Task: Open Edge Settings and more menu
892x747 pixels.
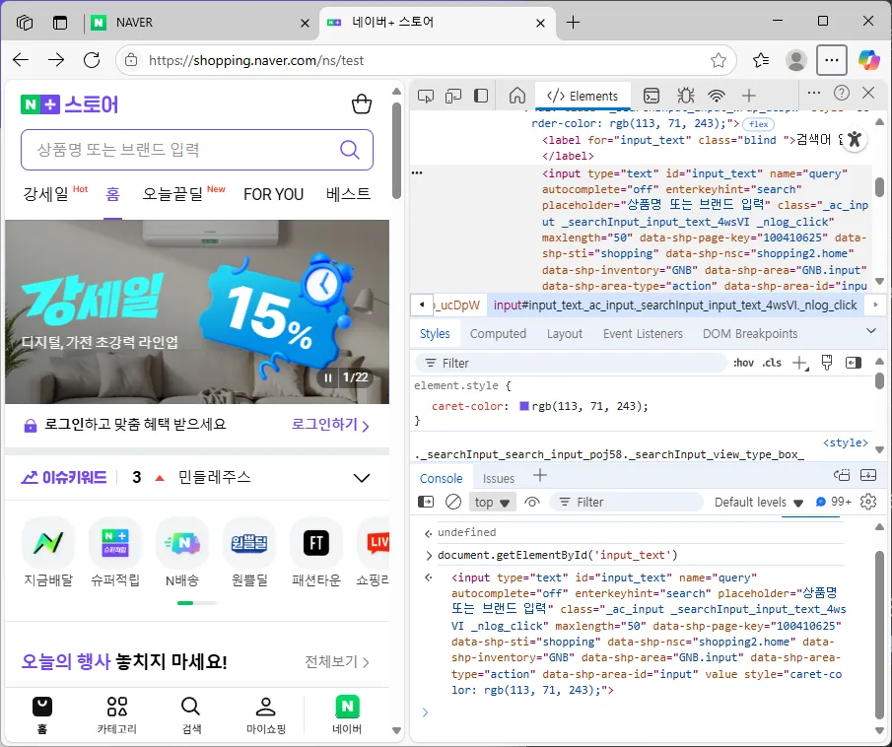Action: coord(832,60)
